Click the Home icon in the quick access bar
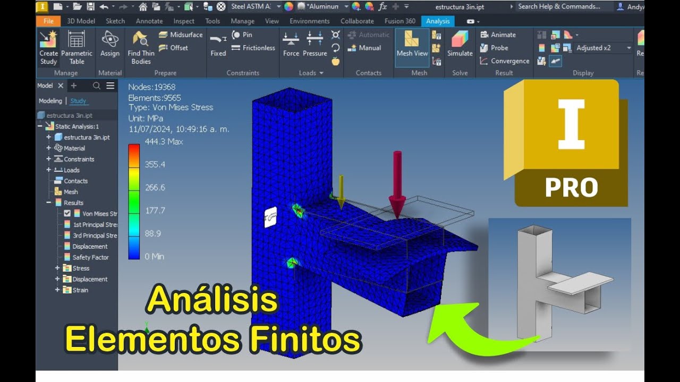The height and width of the screenshot is (382, 680). coord(143,6)
